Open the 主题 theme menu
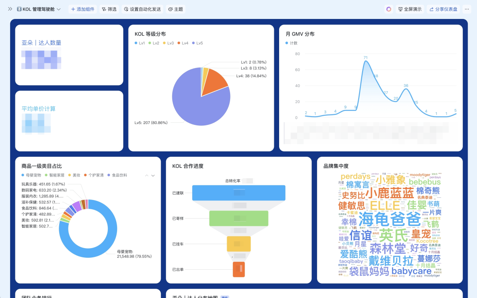 (x=175, y=9)
